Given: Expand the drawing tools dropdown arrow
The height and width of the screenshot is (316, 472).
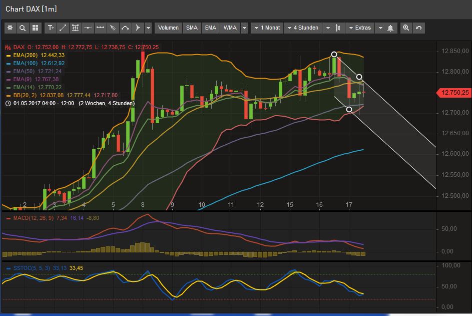Looking at the screenshot, I should (148, 28).
